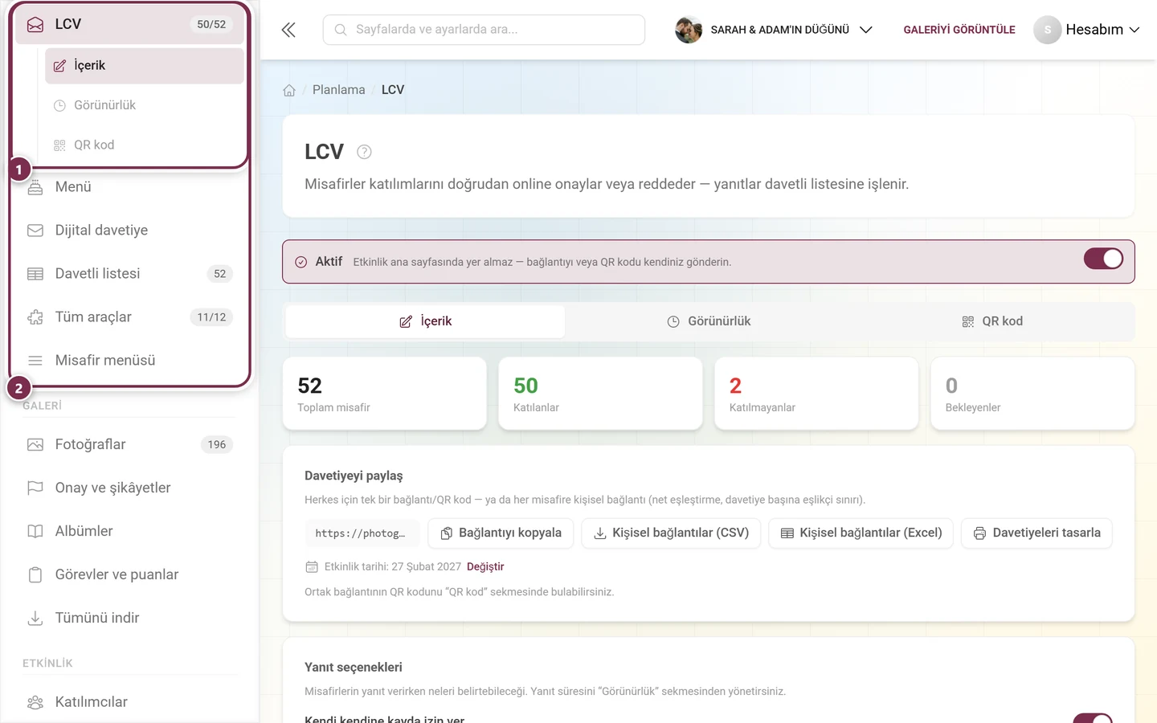Screen dimensions: 1157x723
Task: Click GALERİYİ GÖRÜNTÜLE link
Action: (959, 30)
